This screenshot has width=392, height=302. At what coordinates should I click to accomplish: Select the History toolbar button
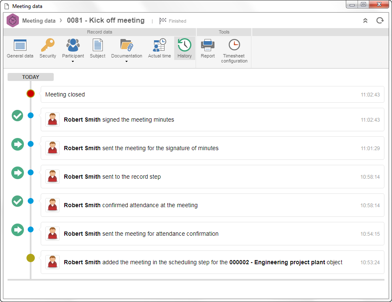[x=185, y=49]
